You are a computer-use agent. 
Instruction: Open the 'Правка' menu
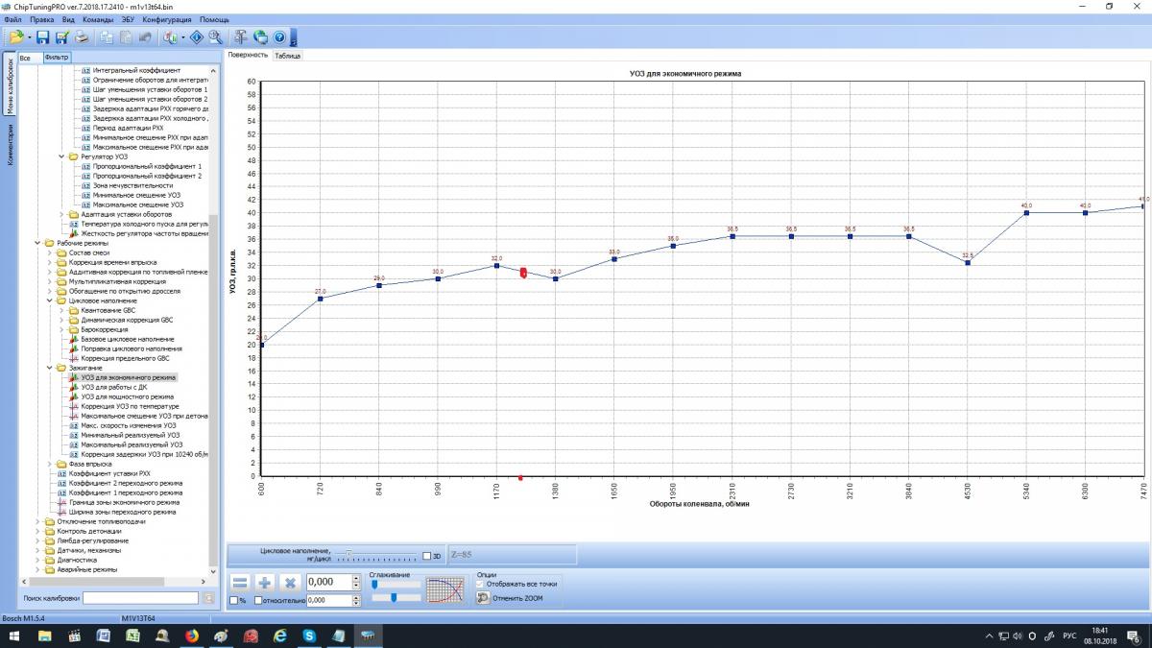(42, 19)
